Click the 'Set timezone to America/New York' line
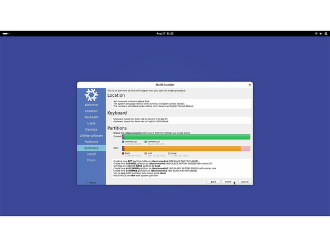330x247 pixels. pyautogui.click(x=132, y=101)
